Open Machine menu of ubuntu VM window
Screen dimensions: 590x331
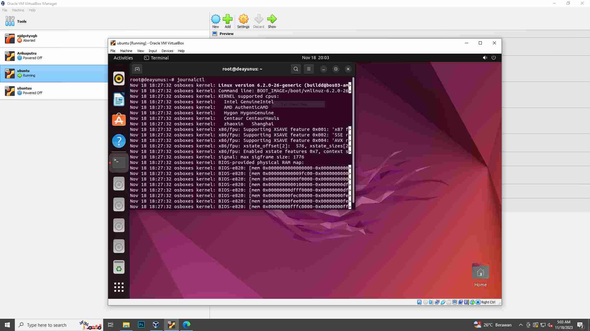126,51
